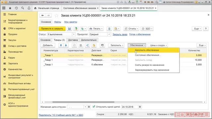212x119 pixels.
Task: Open the sections menu grid icon
Action: pyautogui.click(x=4, y=8)
